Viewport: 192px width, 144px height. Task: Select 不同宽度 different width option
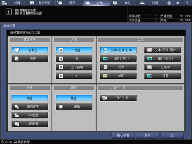point(30,115)
